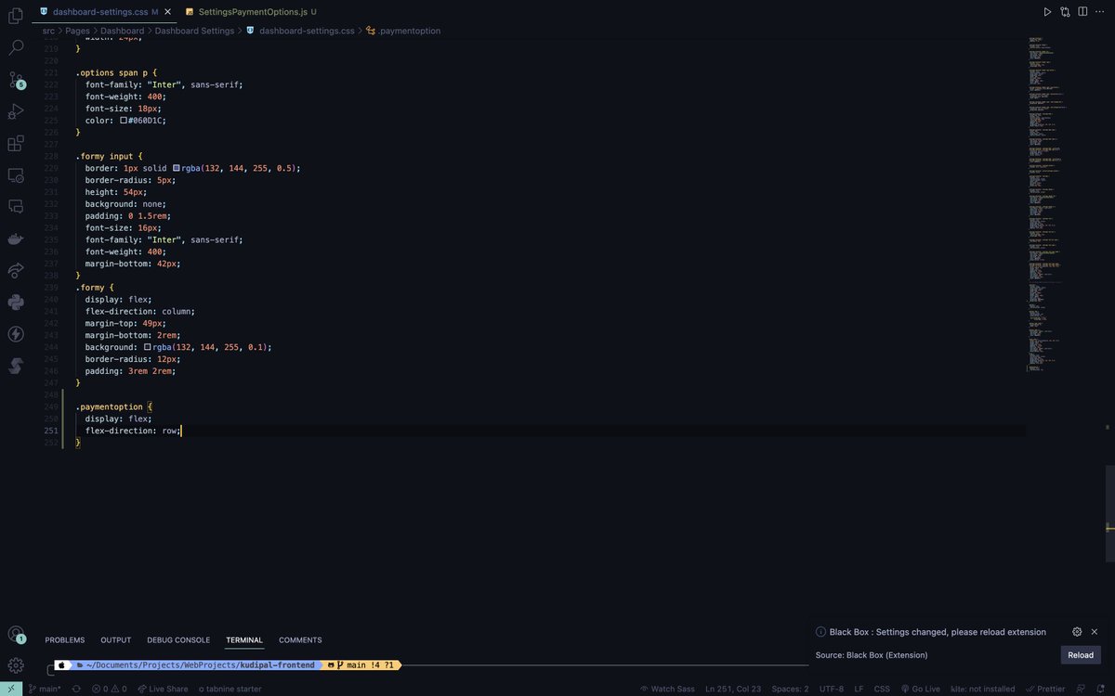1115x696 pixels.
Task: Close the dashboard-settings.css tab
Action: [166, 12]
